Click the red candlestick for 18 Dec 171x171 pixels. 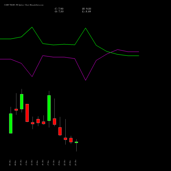tap(54, 121)
